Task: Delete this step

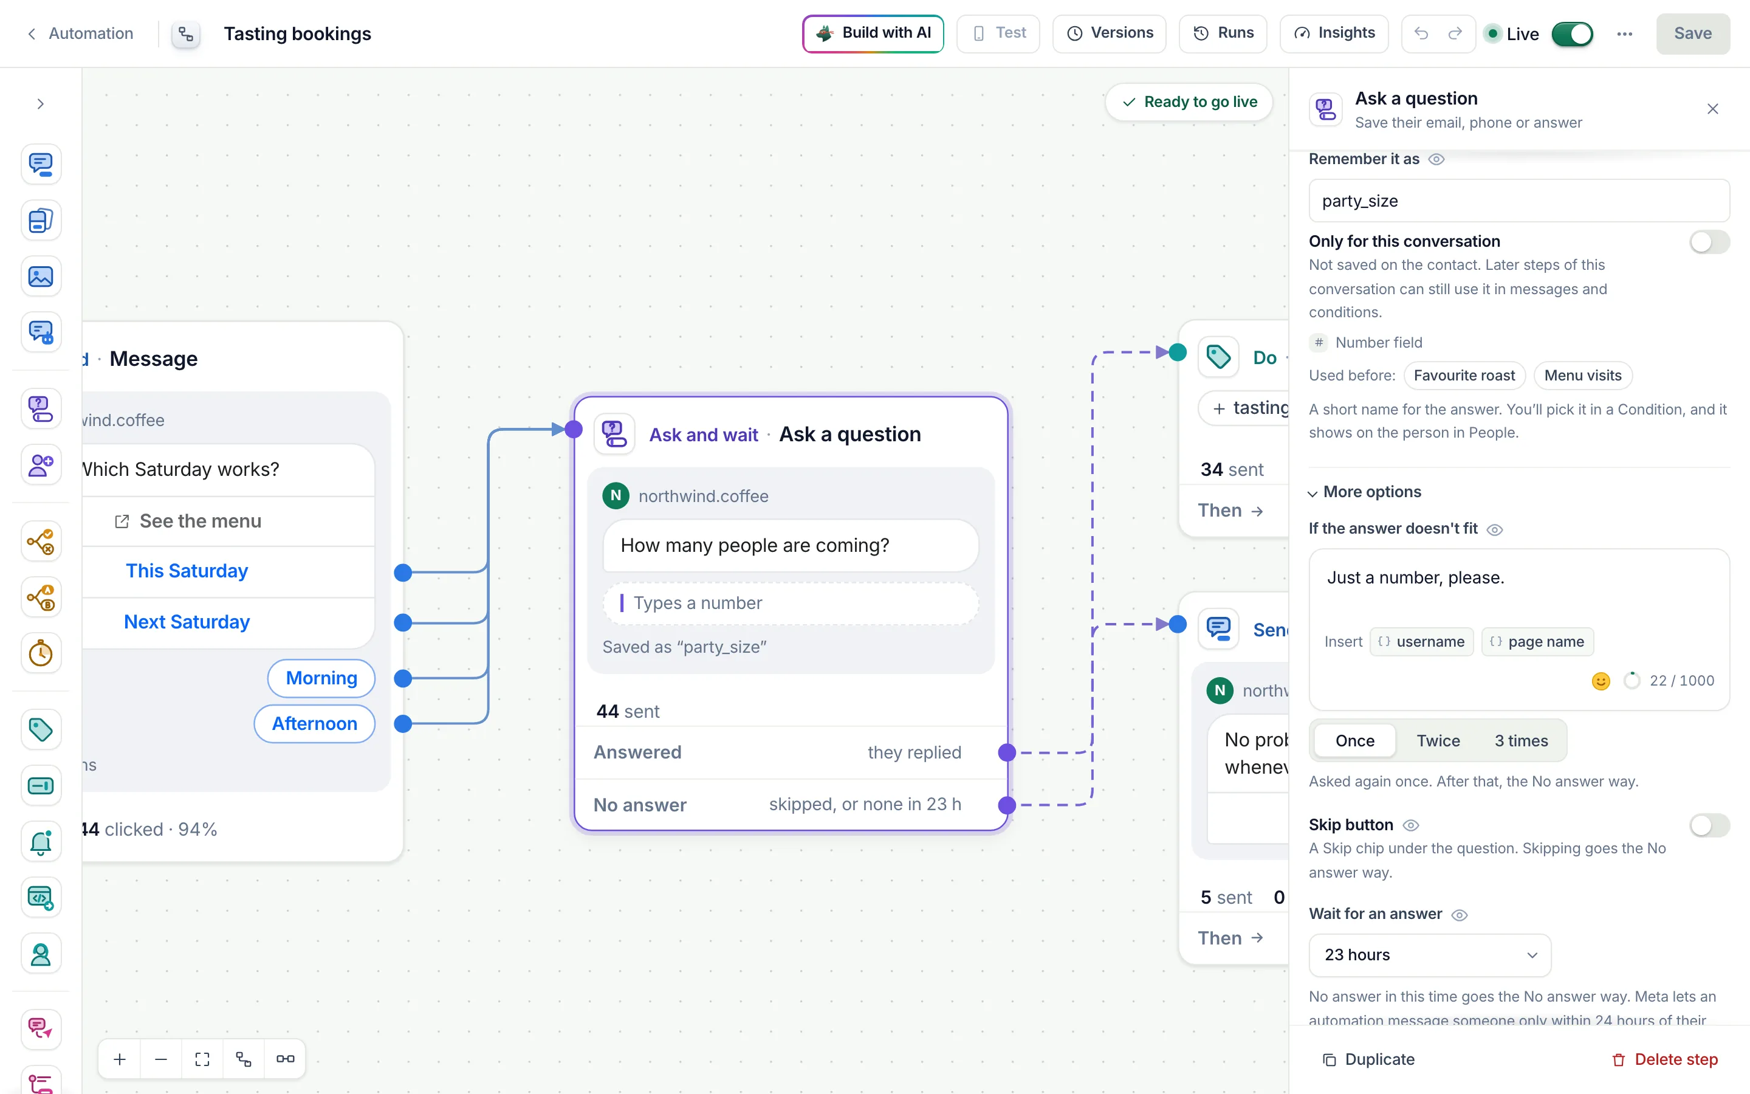Action: 1665,1059
